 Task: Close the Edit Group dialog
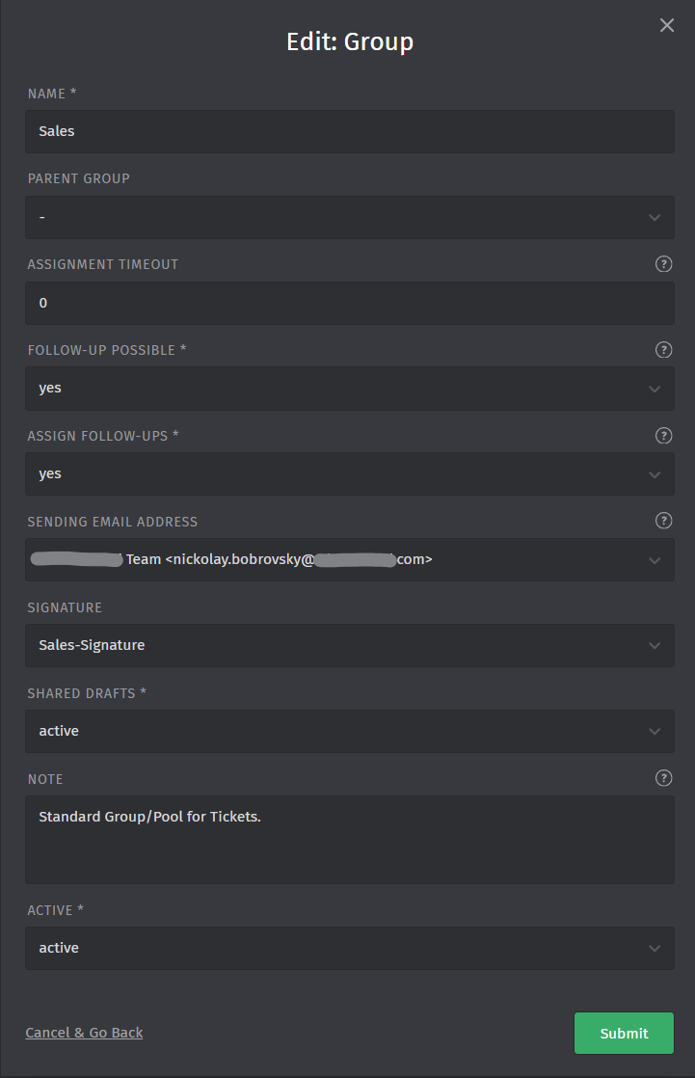coord(667,26)
